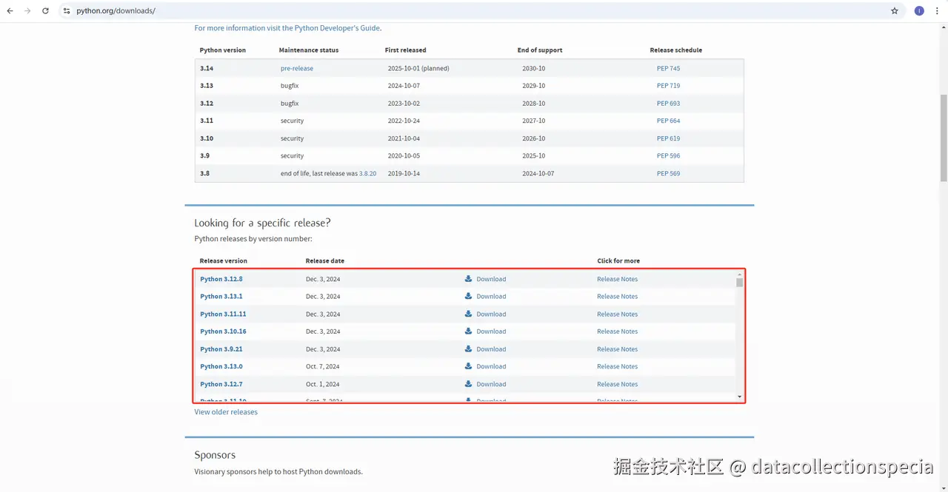The height and width of the screenshot is (492, 948).
Task: Click the 2028-10 end of support cell
Action: pyautogui.click(x=533, y=104)
